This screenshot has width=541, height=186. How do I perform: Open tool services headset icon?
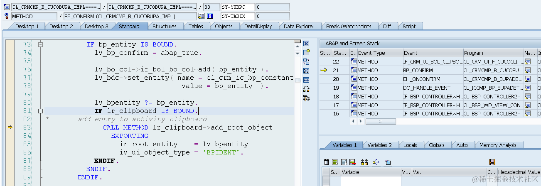306,89
